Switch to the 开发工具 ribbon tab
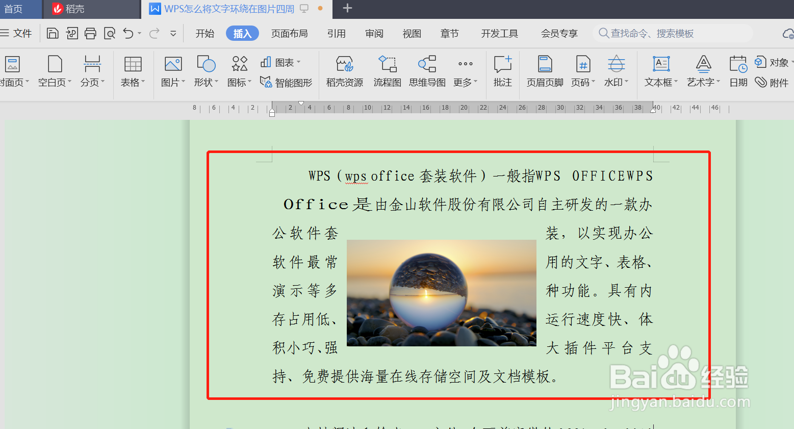 pyautogui.click(x=500, y=34)
